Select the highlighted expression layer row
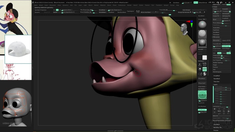 pyautogui.click(x=223, y=89)
